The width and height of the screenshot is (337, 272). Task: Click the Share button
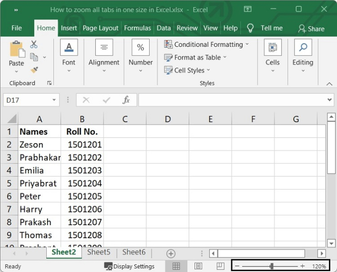click(311, 28)
